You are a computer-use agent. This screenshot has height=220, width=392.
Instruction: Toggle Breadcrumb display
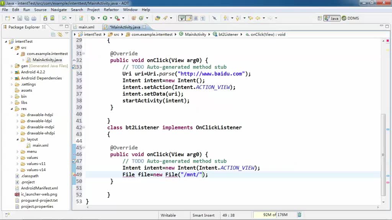(182, 18)
